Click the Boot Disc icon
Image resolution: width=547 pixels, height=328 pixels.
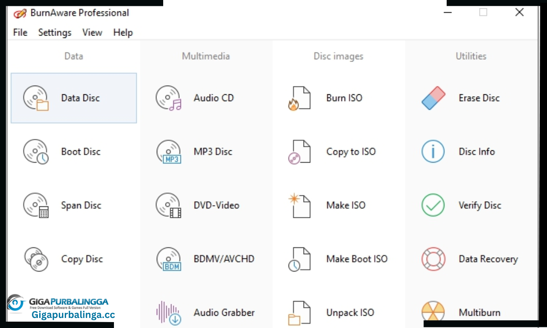tap(36, 152)
